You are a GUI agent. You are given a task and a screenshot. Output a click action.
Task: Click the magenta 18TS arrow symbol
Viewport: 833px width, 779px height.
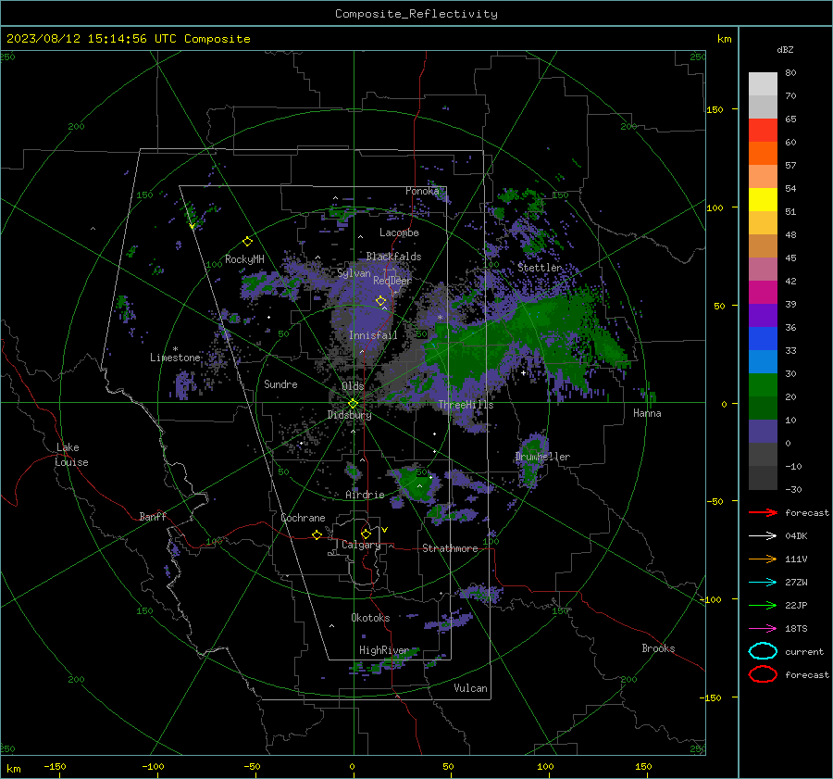[763, 629]
